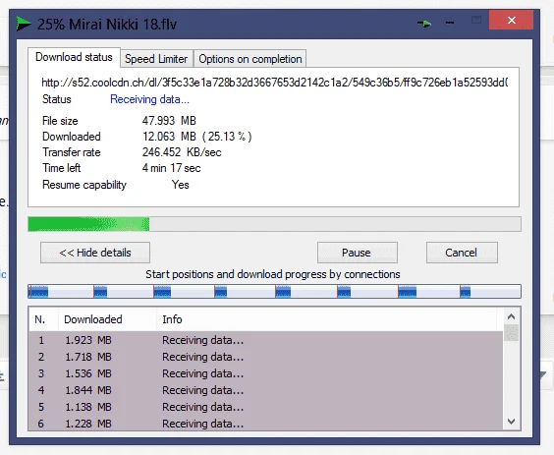554x455 pixels.
Task: Click the green download progress bar
Action: click(x=274, y=224)
